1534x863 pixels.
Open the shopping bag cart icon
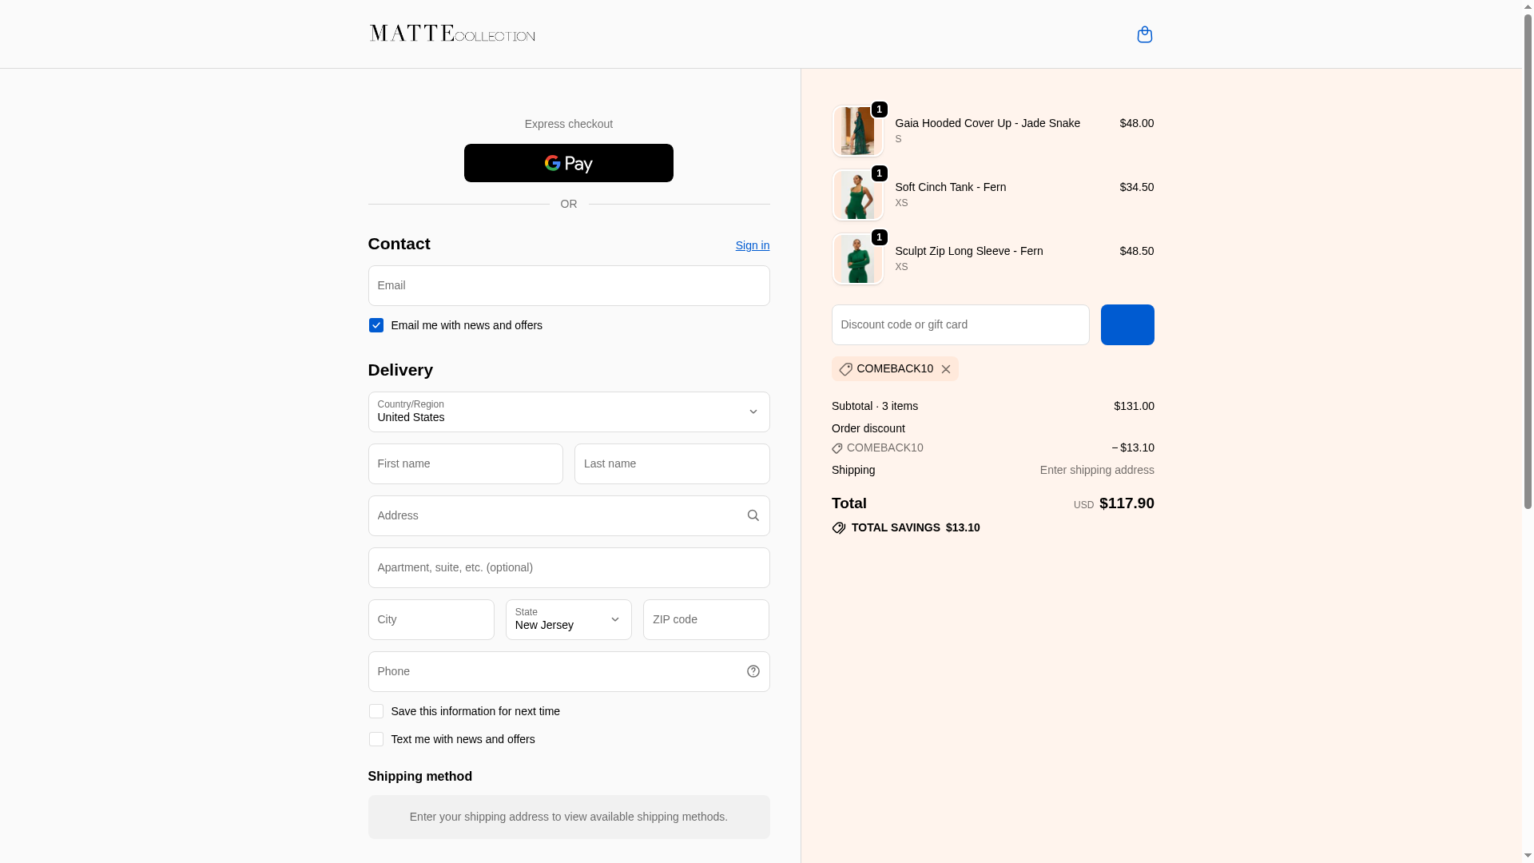pos(1144,34)
